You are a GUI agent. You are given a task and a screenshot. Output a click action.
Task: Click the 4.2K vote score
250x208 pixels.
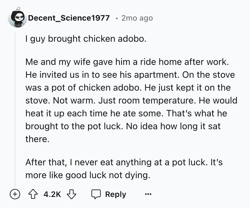[52, 194]
